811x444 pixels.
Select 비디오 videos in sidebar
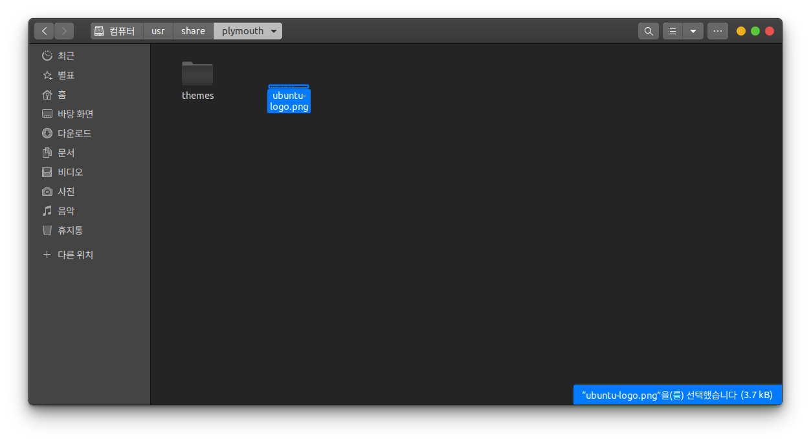[70, 172]
